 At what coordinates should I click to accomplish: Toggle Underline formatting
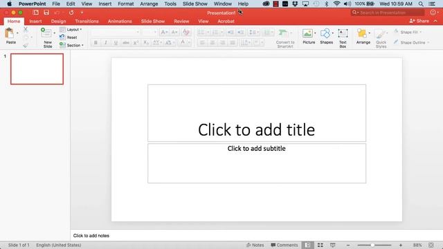coord(116,43)
